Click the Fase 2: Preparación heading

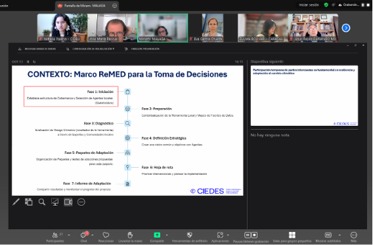click(x=156, y=109)
